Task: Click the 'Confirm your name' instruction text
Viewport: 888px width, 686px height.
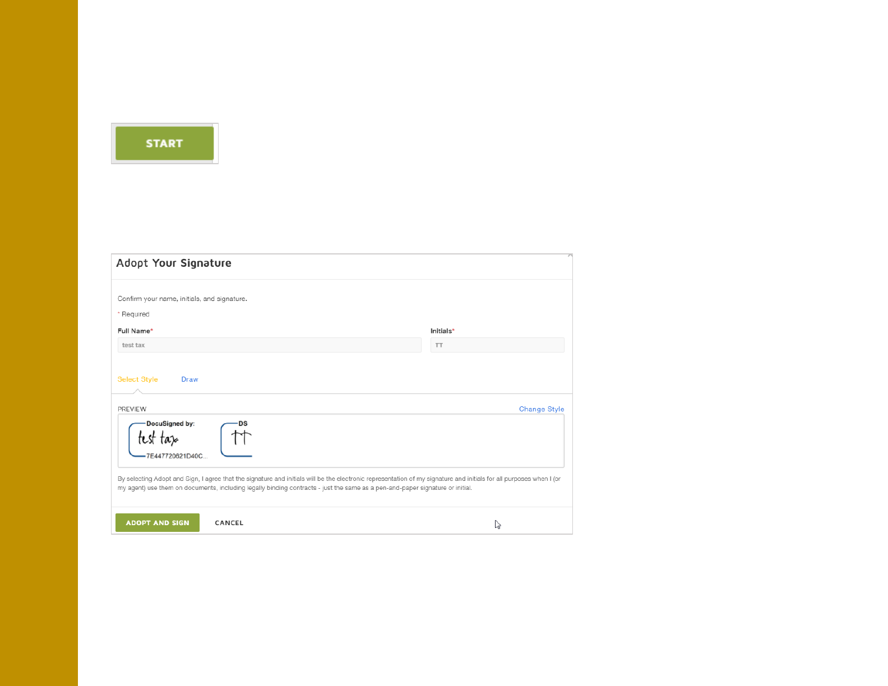Action: [182, 299]
